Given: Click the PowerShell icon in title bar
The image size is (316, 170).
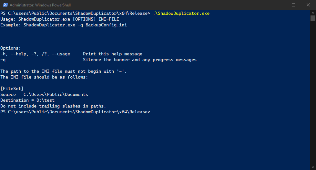Looking at the screenshot, I should [x=5, y=5].
